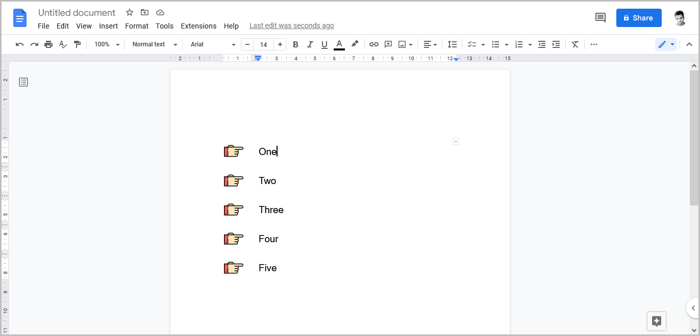Open the font family dropdown
This screenshot has width=700, height=336.
click(x=211, y=44)
